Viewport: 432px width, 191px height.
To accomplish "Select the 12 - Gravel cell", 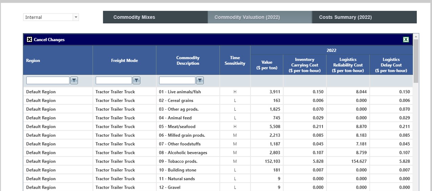I will coord(188,187).
